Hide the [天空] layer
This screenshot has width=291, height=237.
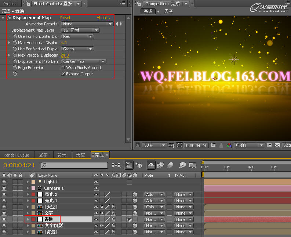tap(4, 207)
